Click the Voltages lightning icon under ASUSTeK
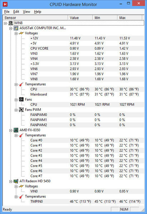This screenshot has height=214, width=147. pyautogui.click(x=21, y=33)
